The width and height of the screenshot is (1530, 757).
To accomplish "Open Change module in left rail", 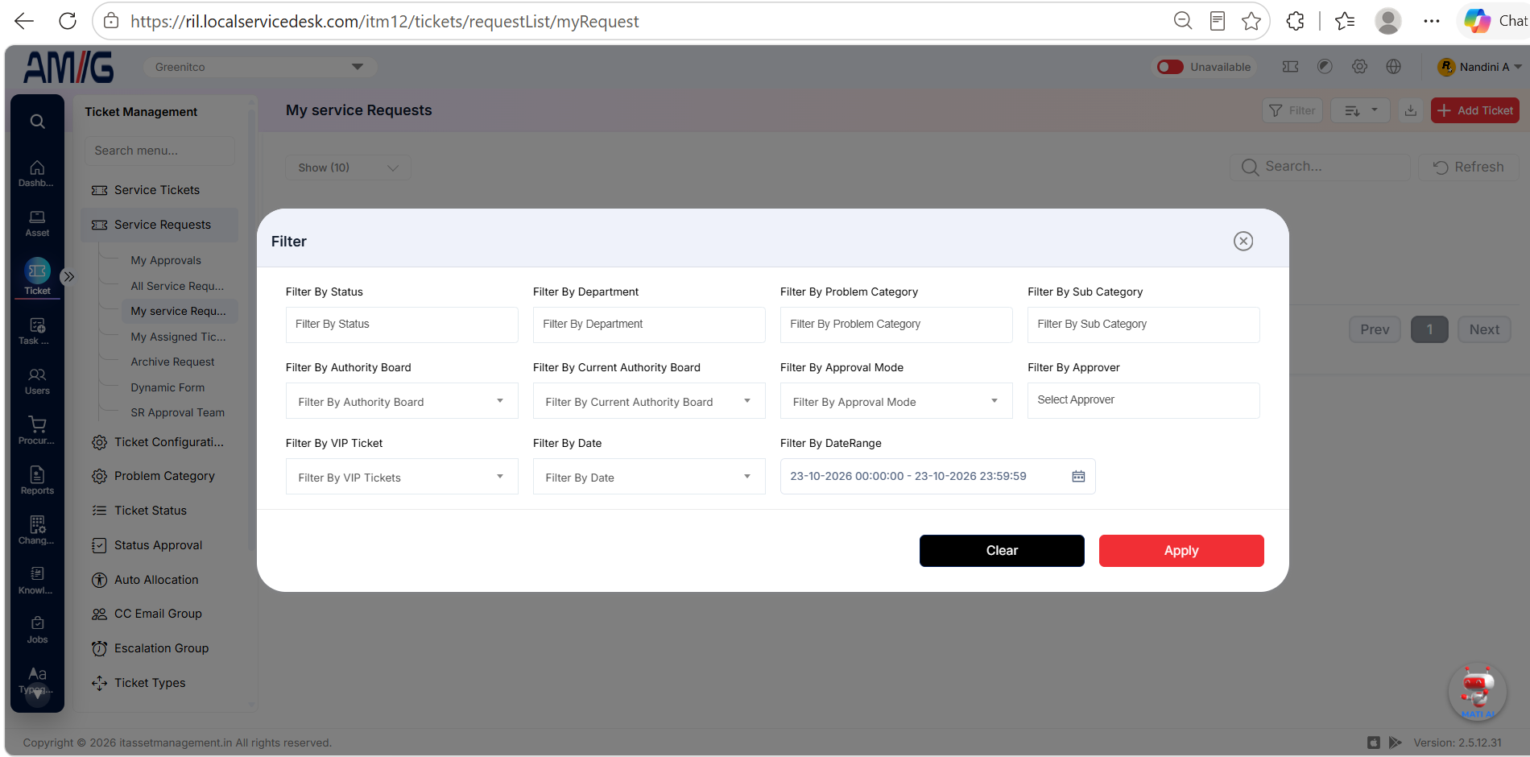I will (37, 531).
